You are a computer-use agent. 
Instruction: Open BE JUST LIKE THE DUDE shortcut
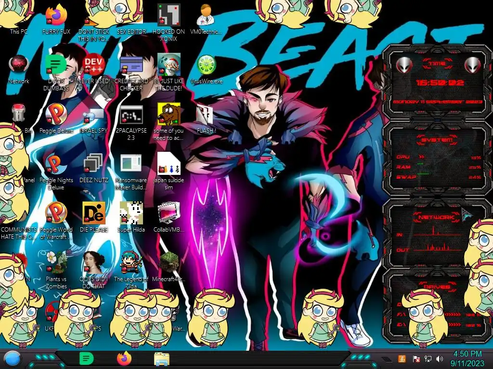pyautogui.click(x=169, y=72)
